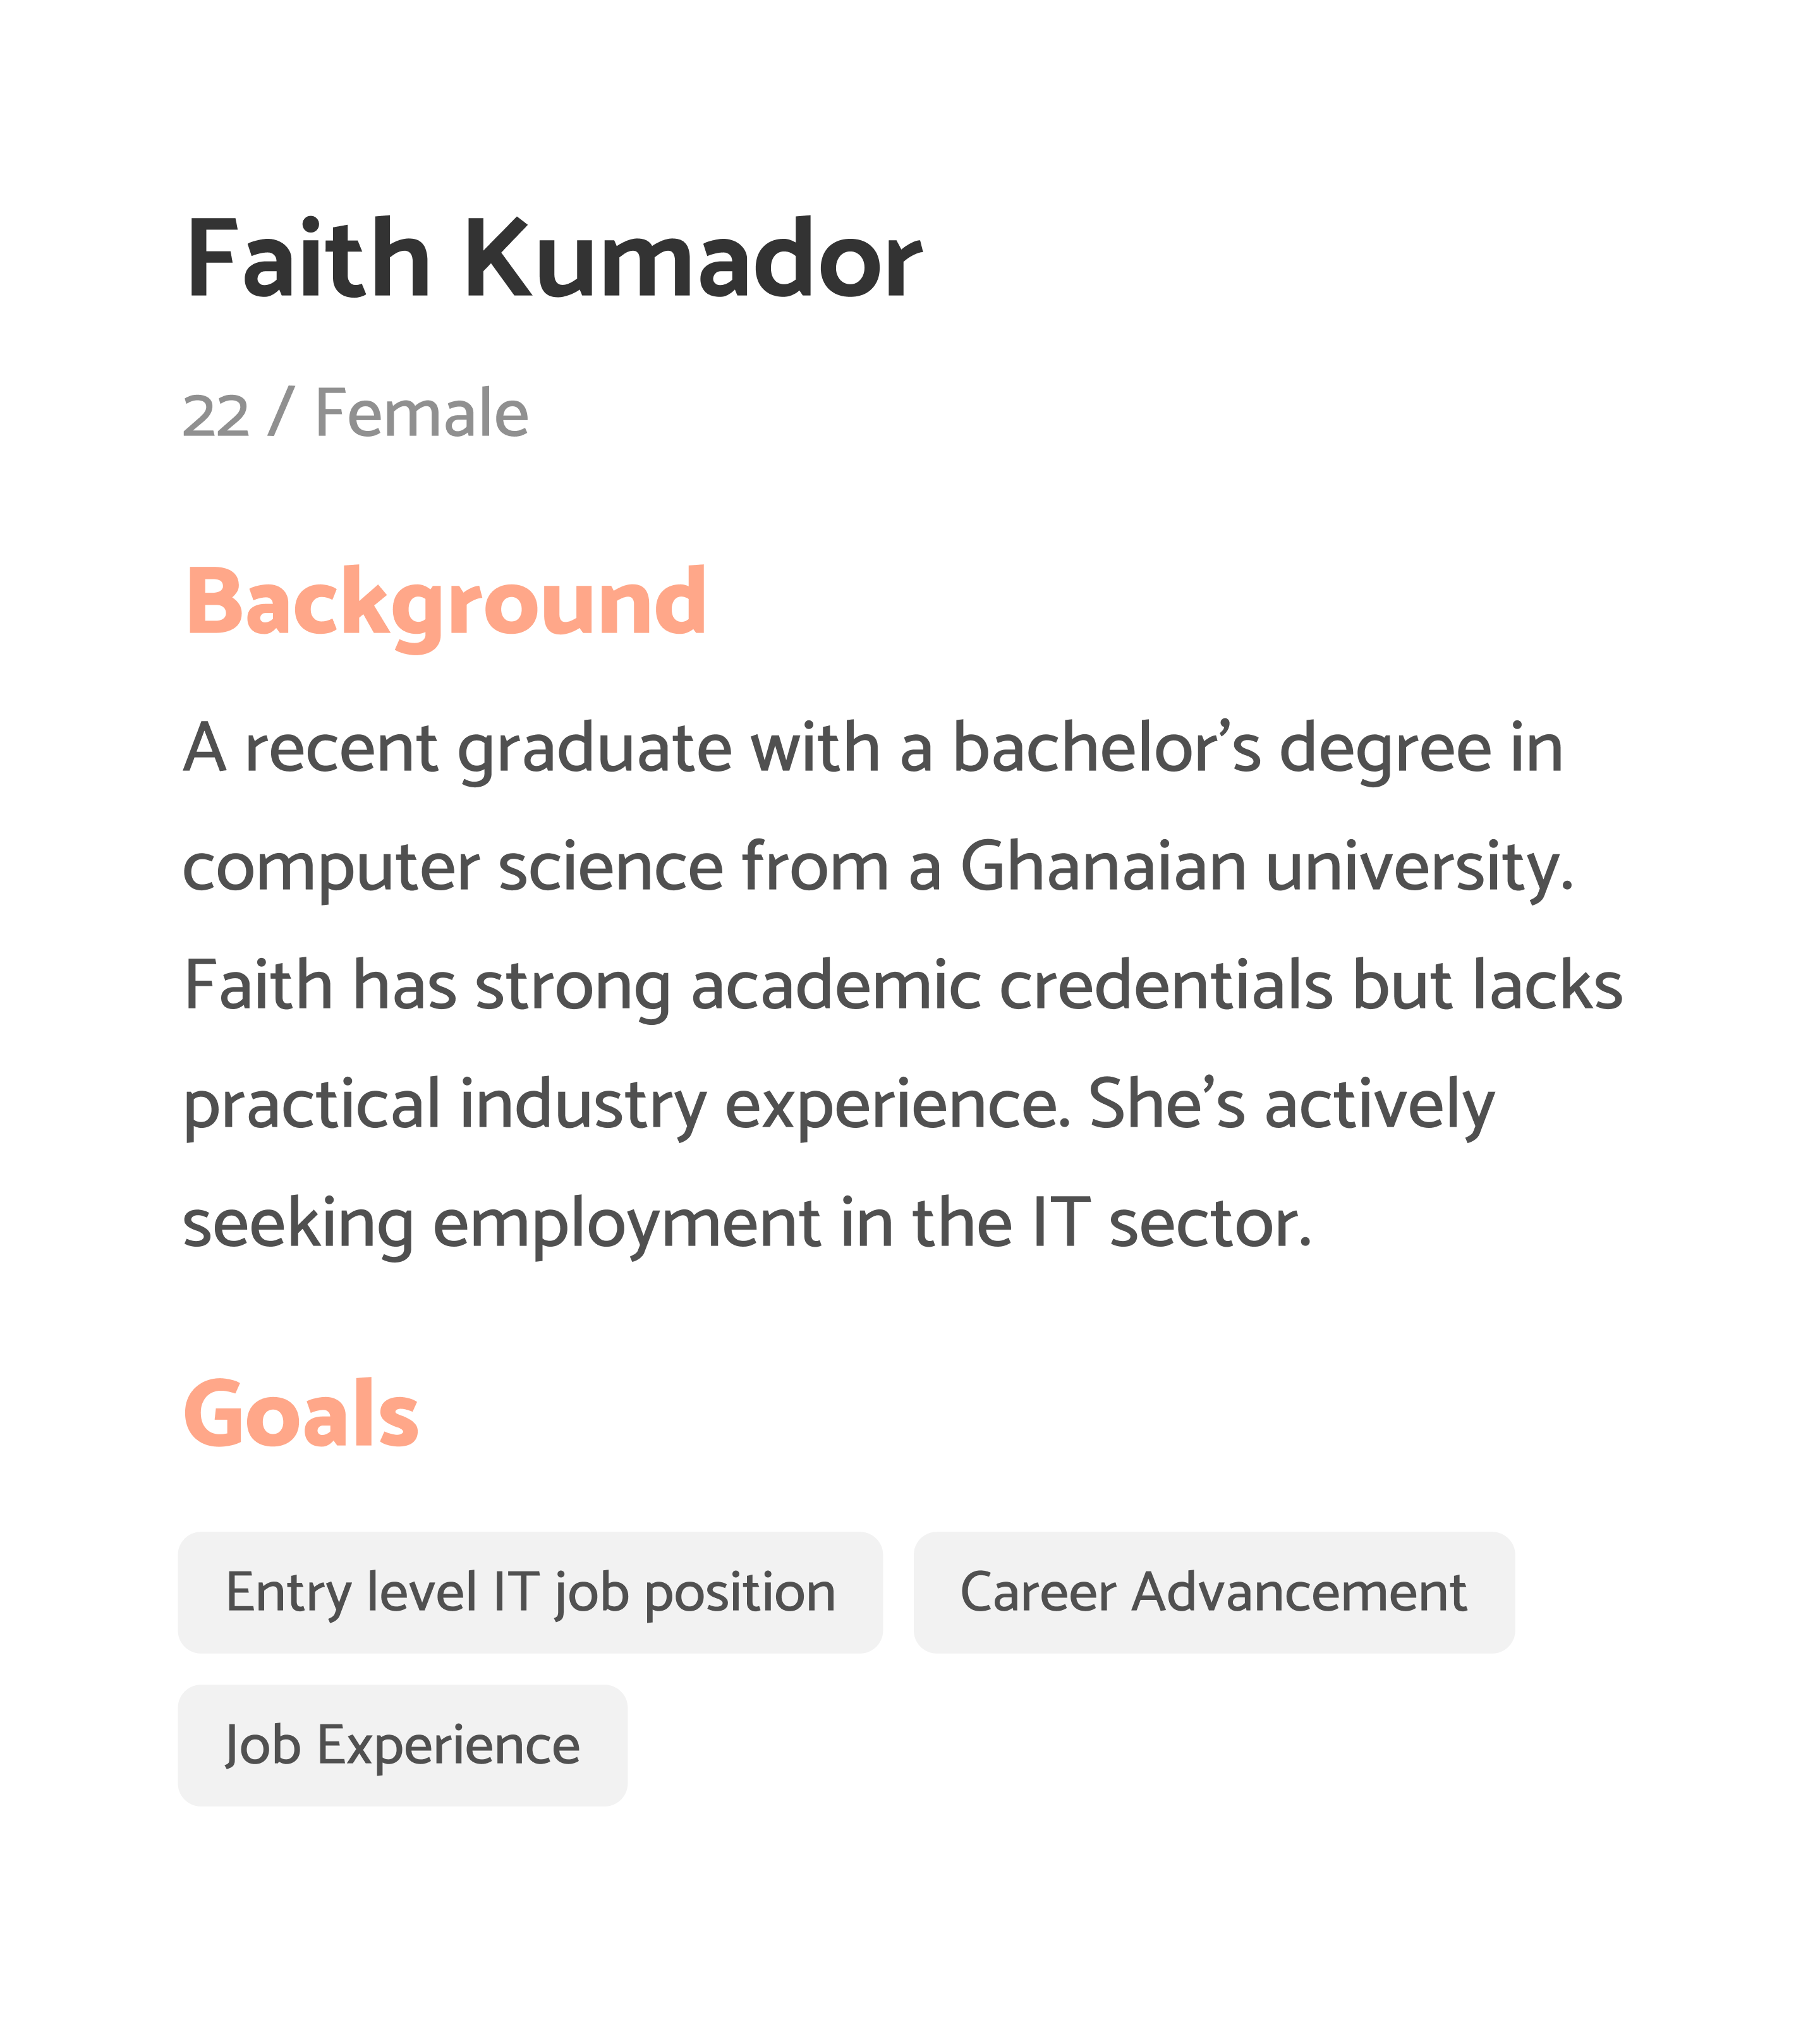Click the "Background" section heading

(x=446, y=602)
